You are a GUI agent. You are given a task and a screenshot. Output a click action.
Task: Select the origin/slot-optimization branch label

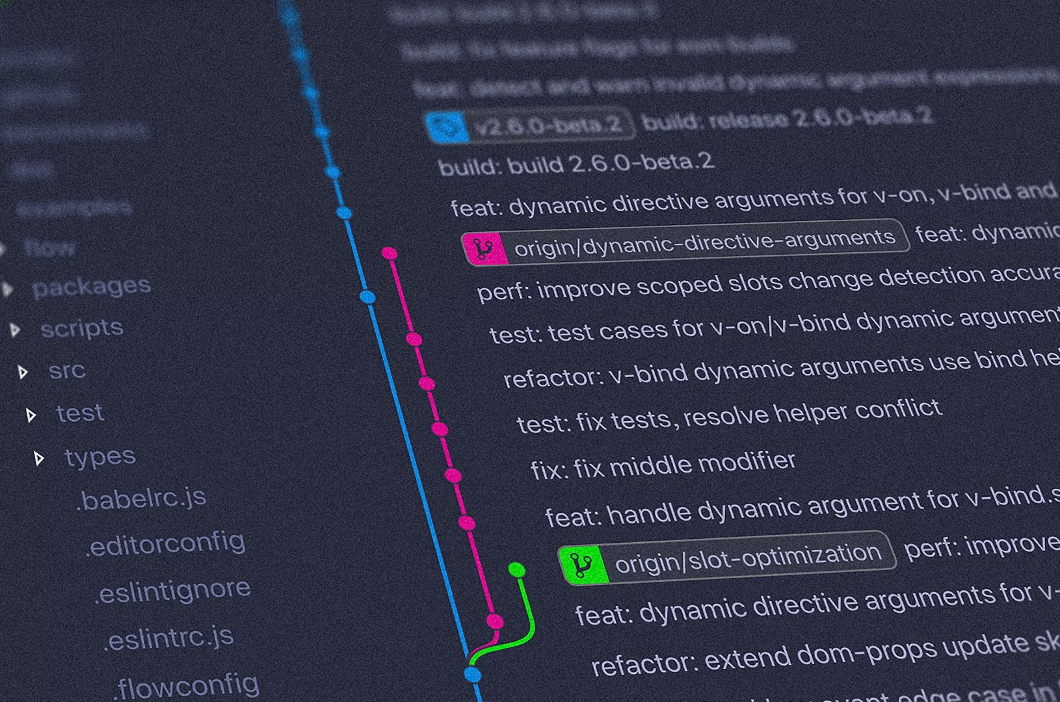click(726, 558)
